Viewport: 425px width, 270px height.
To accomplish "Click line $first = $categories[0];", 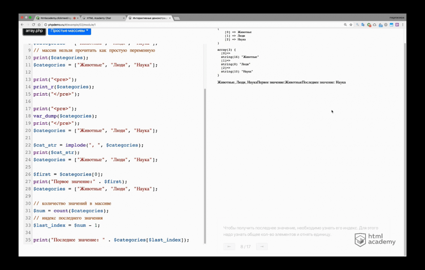I will (x=68, y=174).
